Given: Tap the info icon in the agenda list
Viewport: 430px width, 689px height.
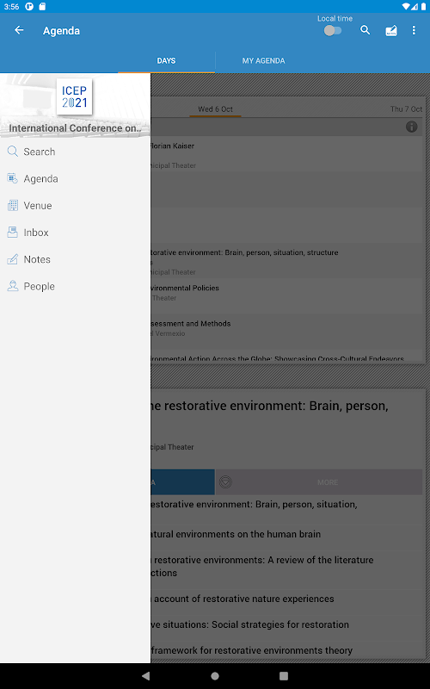Looking at the screenshot, I should coord(412,127).
